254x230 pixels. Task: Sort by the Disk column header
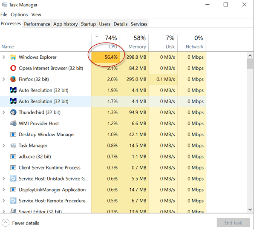pyautogui.click(x=163, y=43)
